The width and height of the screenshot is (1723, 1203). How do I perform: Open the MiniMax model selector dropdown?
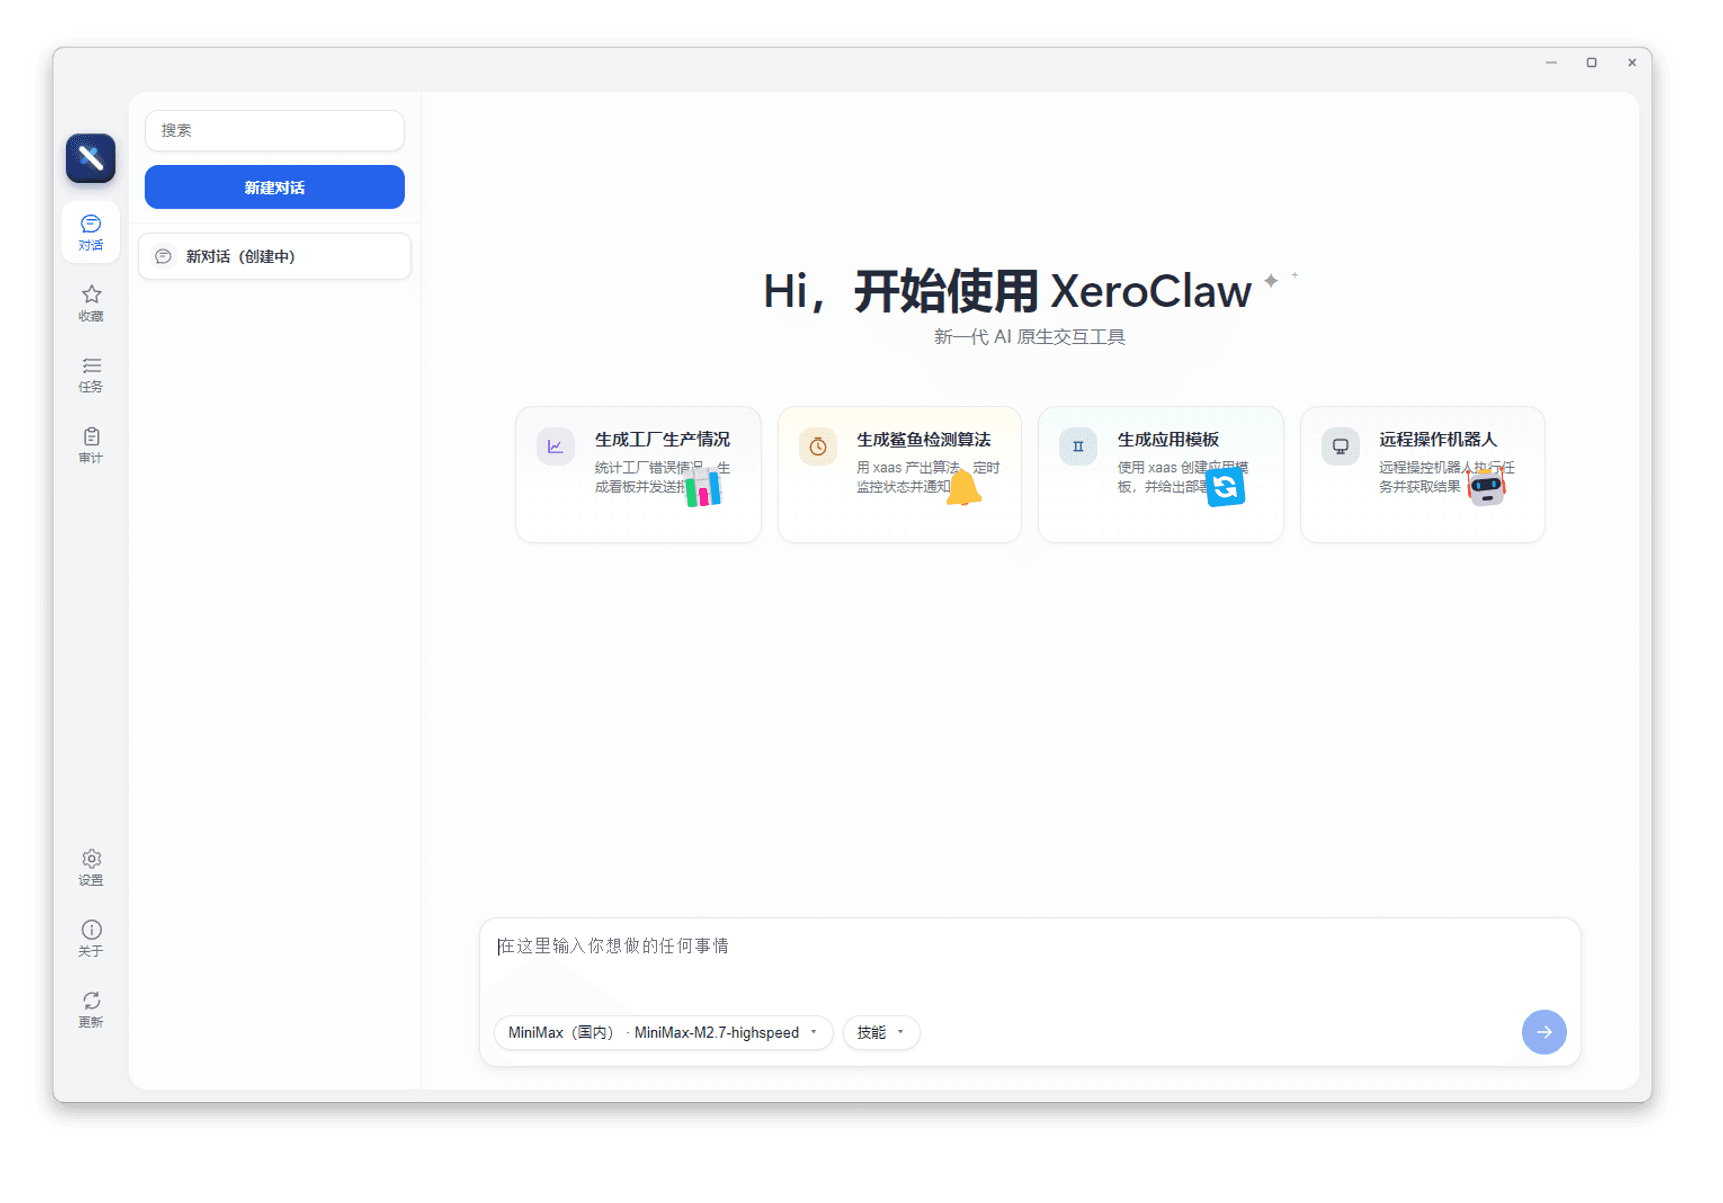coord(663,1032)
